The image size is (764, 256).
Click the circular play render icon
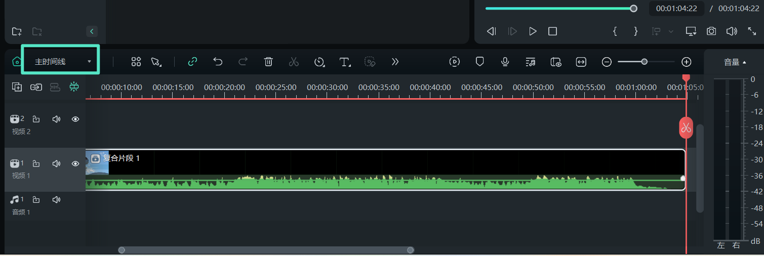click(455, 62)
